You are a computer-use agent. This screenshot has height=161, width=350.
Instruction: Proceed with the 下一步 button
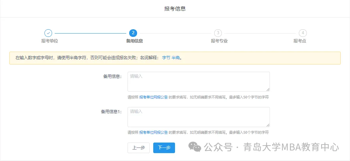tap(164, 148)
